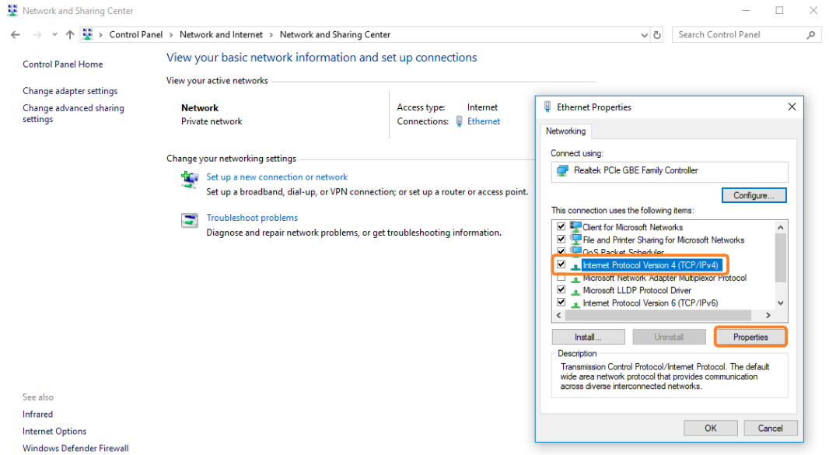The image size is (829, 455).
Task: Select Microsoft LLDP Protocol Driver item
Action: [x=637, y=290]
